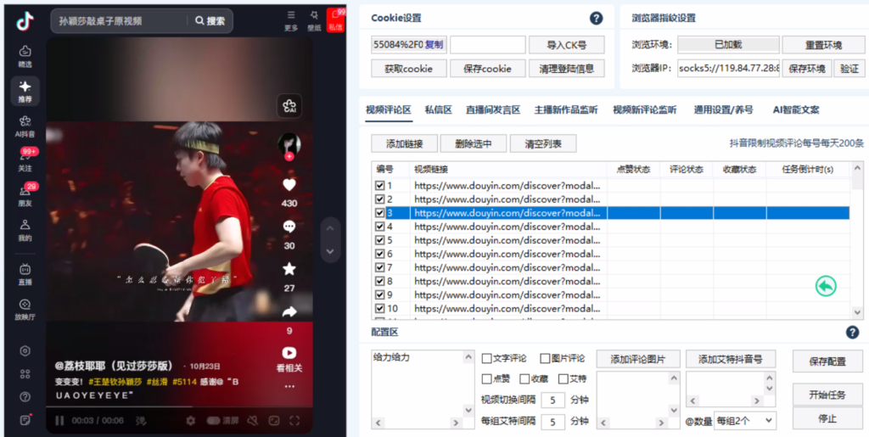Enable the 文字评论 checkbox

pos(487,358)
